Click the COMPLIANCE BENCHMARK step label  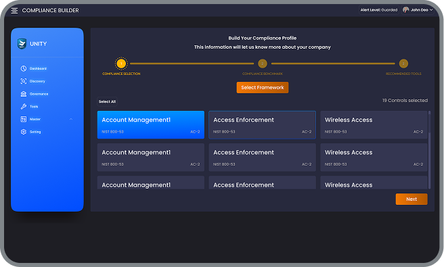(263, 74)
